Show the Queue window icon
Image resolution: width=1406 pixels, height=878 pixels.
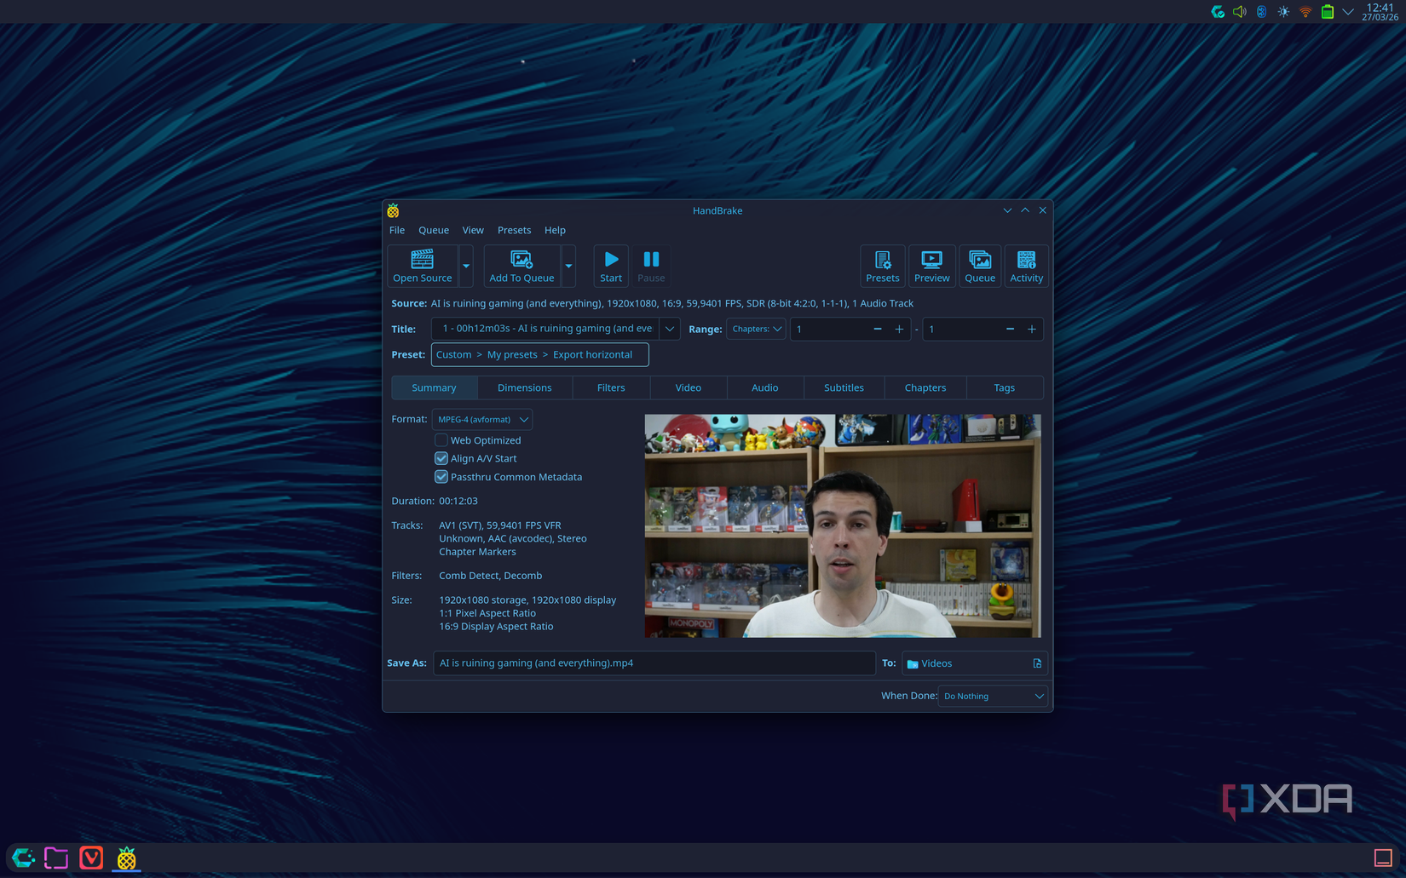point(979,260)
